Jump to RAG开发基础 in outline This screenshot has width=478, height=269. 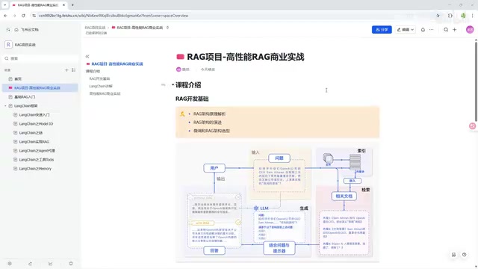pos(99,78)
